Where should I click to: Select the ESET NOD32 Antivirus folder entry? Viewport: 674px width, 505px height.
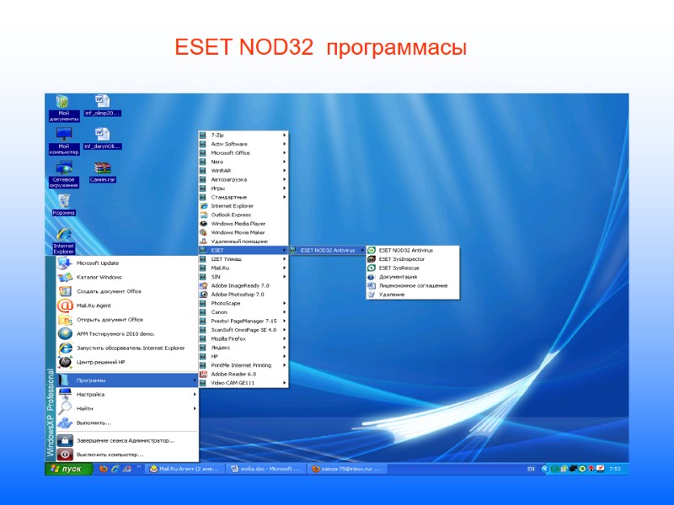pyautogui.click(x=329, y=250)
